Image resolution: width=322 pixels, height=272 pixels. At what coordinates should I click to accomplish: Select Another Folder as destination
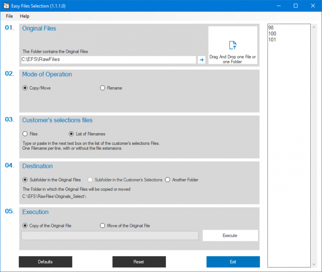tap(168, 180)
